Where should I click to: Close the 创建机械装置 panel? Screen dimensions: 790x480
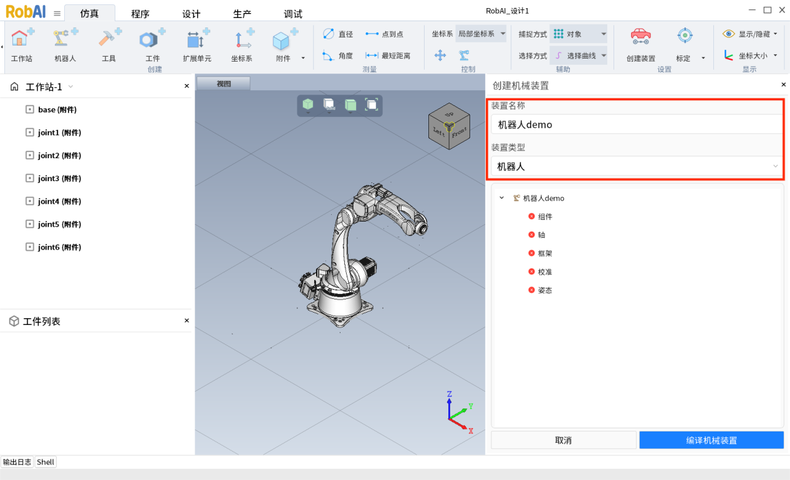tap(784, 85)
